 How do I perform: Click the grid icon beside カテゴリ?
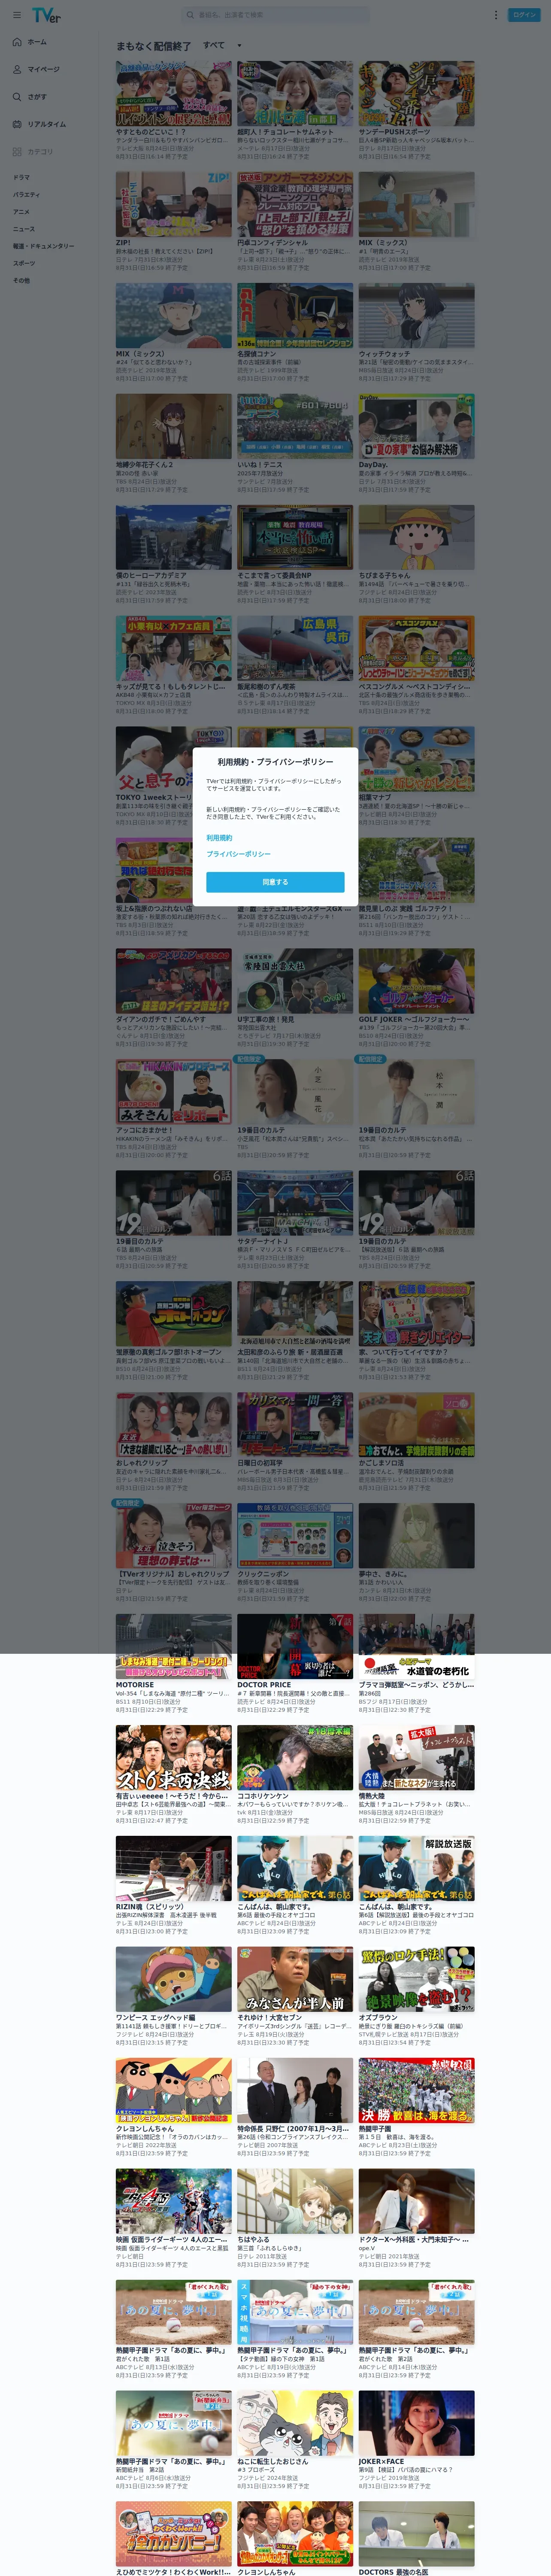17,152
